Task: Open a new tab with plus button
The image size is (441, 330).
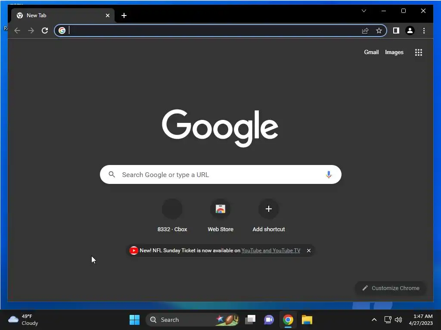Action: (124, 15)
